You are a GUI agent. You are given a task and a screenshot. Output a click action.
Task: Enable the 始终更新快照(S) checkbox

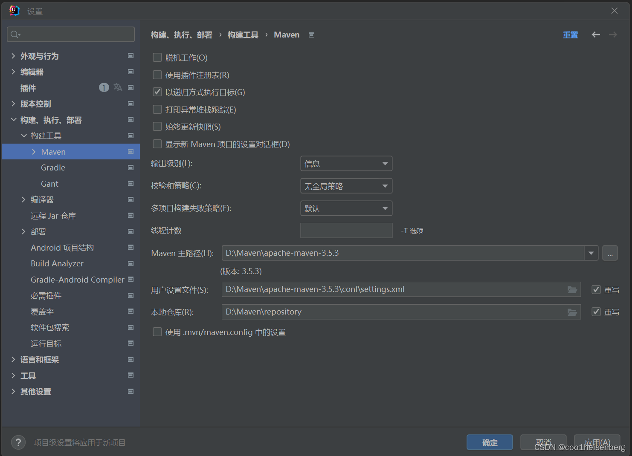click(x=157, y=127)
